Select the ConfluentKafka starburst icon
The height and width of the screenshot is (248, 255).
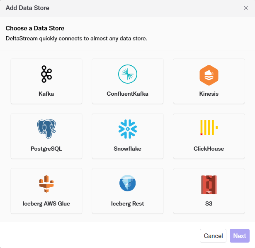click(x=127, y=74)
